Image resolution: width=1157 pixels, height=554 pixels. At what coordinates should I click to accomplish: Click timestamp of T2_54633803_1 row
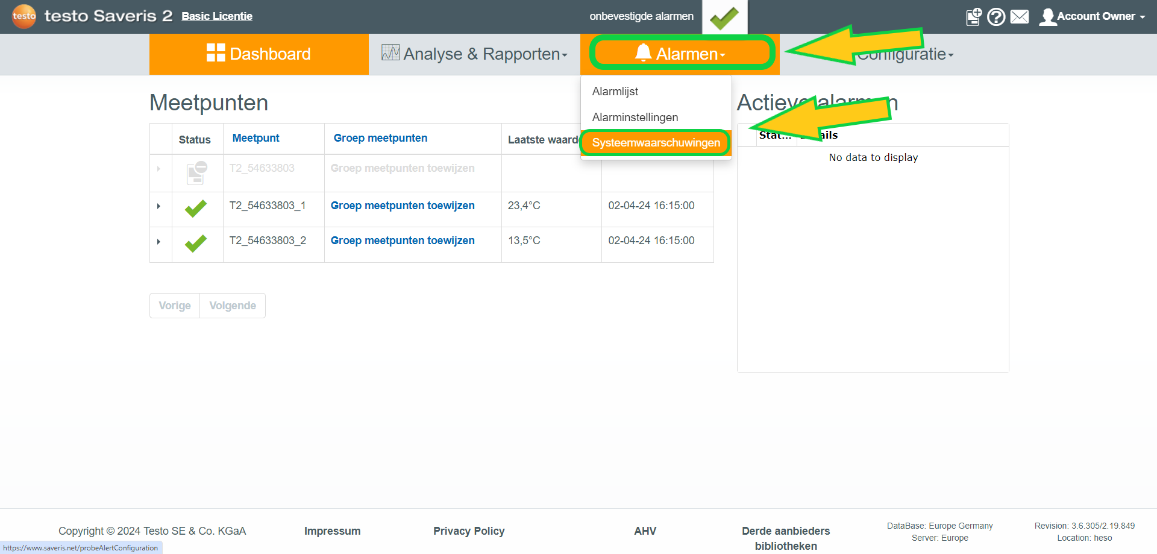[651, 206]
